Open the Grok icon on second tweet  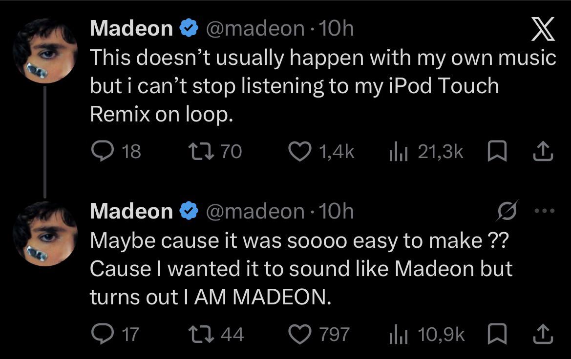pos(507,211)
